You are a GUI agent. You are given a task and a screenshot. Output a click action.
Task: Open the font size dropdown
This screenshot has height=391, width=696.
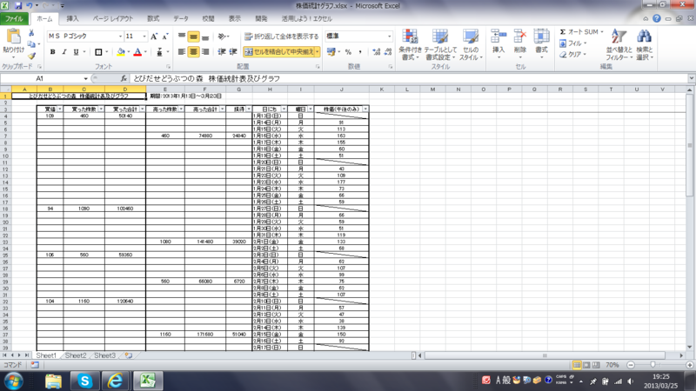pos(144,36)
